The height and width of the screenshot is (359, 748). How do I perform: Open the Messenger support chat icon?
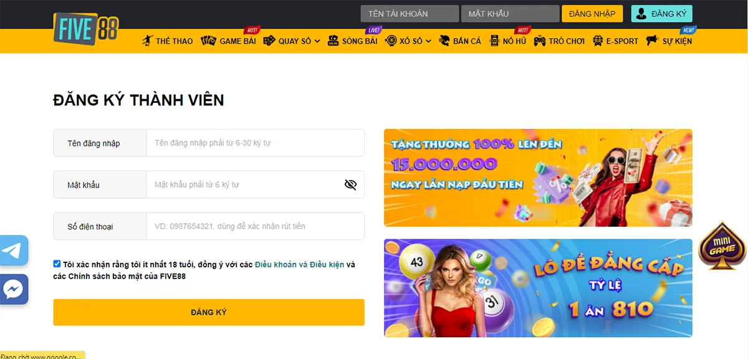[14, 289]
